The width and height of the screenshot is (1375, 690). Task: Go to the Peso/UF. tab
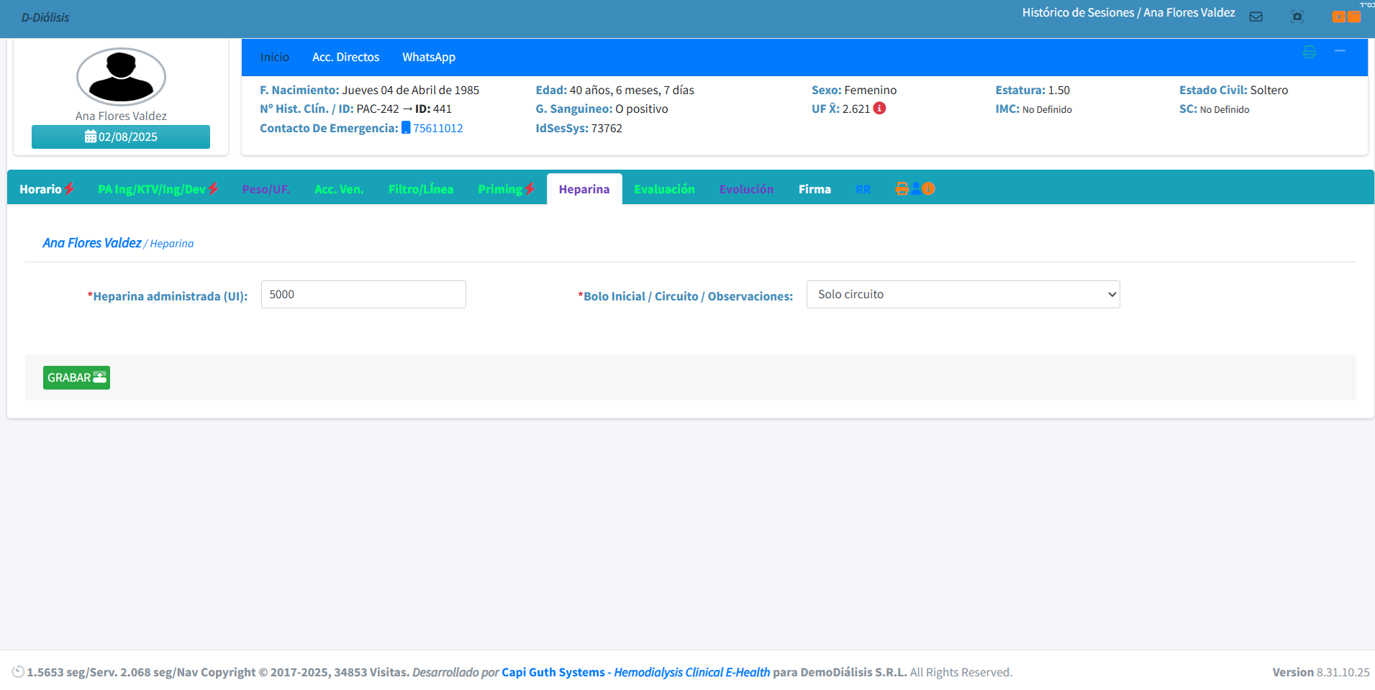pyautogui.click(x=266, y=189)
